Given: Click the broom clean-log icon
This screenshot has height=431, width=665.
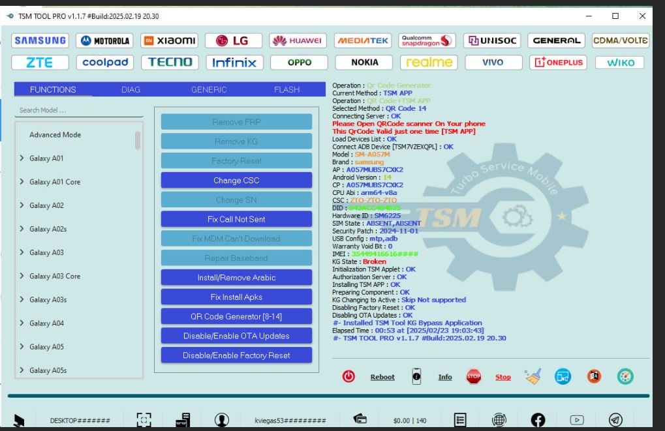Looking at the screenshot, I should (x=534, y=376).
